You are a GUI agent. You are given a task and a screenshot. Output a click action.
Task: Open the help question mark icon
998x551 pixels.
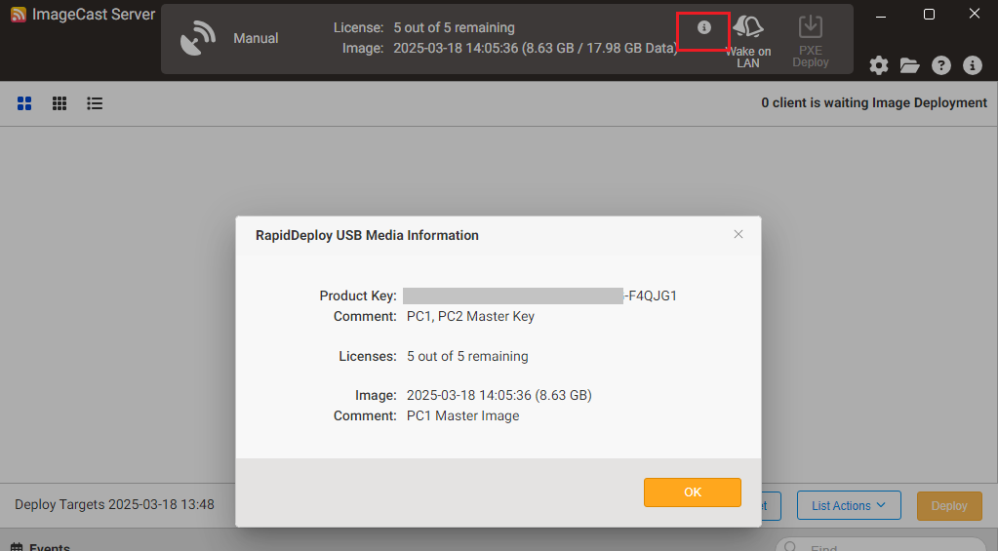(x=940, y=65)
